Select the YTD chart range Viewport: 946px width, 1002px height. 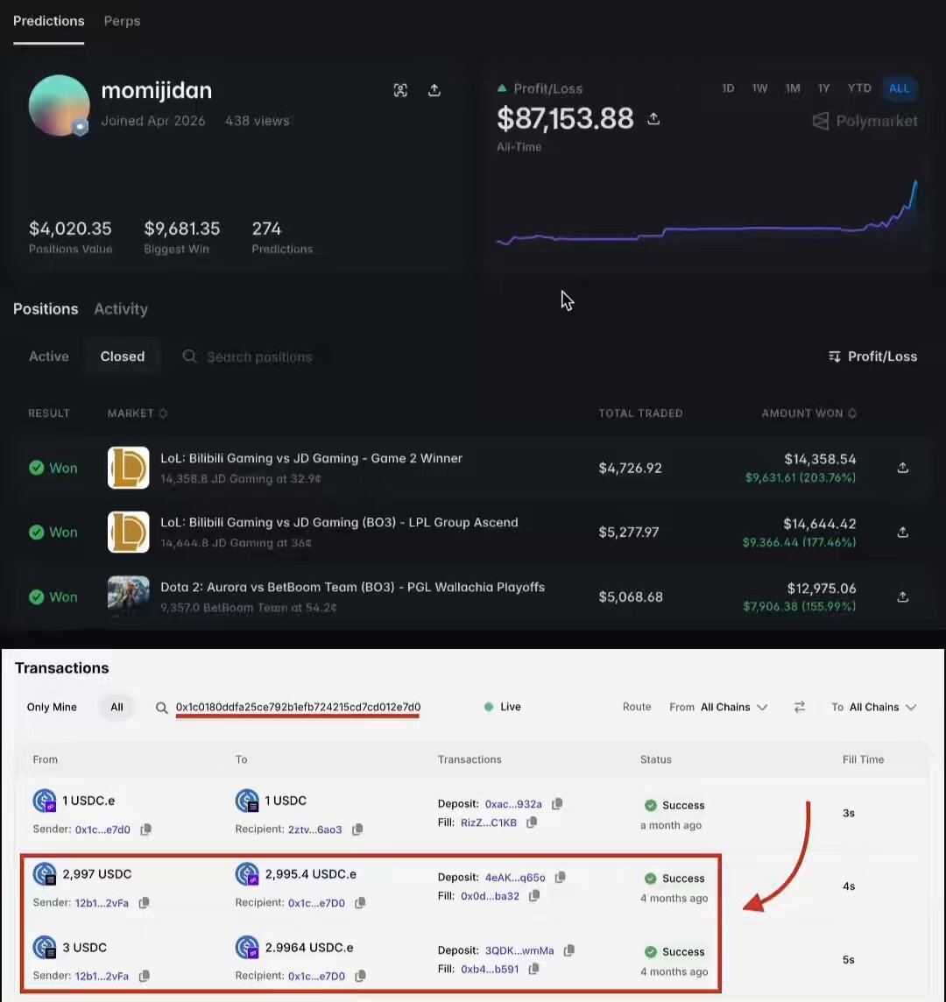point(859,88)
